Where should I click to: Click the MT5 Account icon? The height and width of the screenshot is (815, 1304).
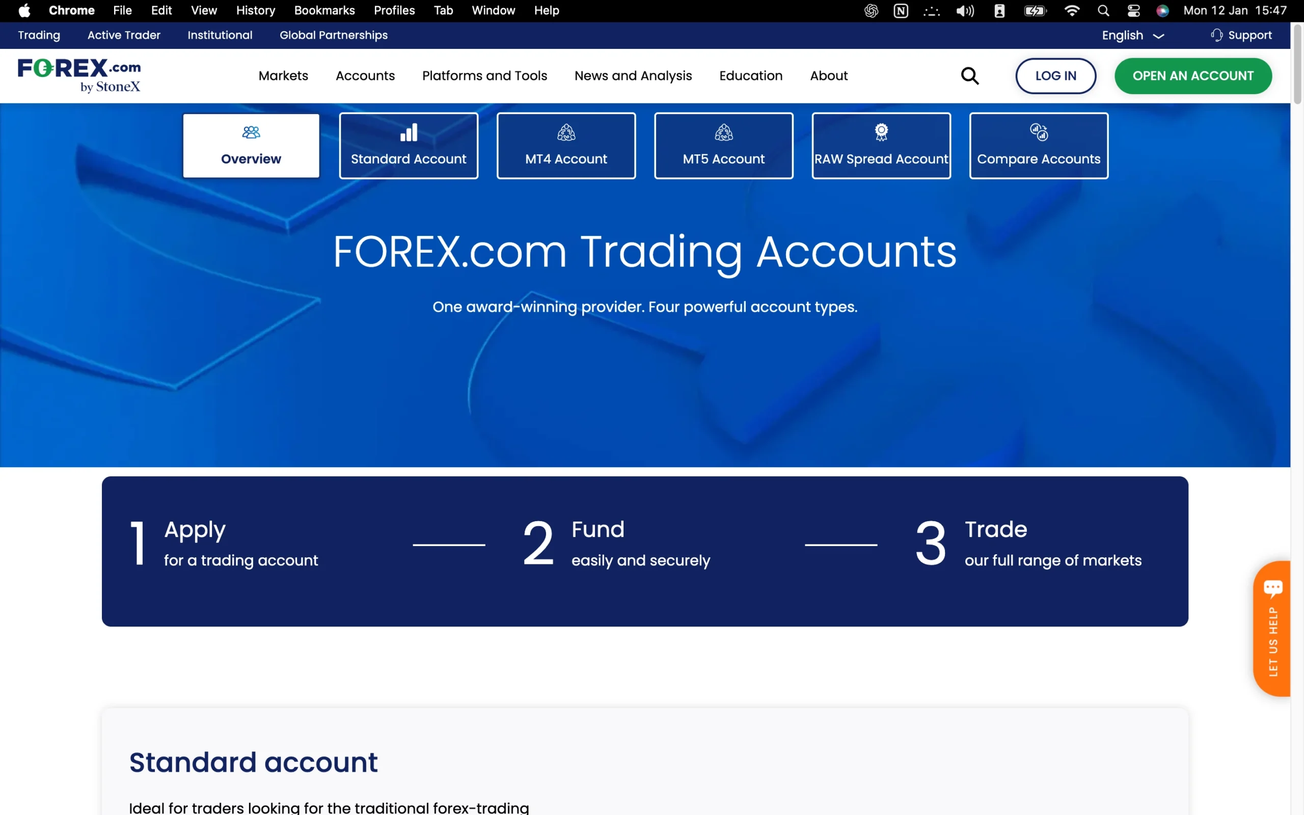[723, 131]
